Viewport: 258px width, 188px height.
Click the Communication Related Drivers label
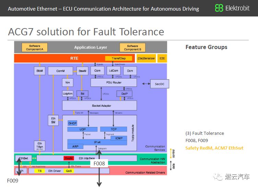coord(145,173)
